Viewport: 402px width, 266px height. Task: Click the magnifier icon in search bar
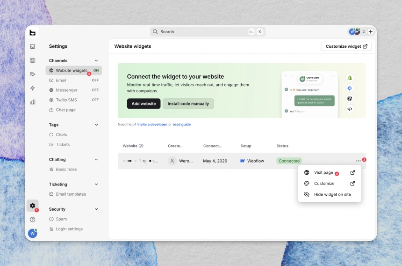tap(155, 32)
